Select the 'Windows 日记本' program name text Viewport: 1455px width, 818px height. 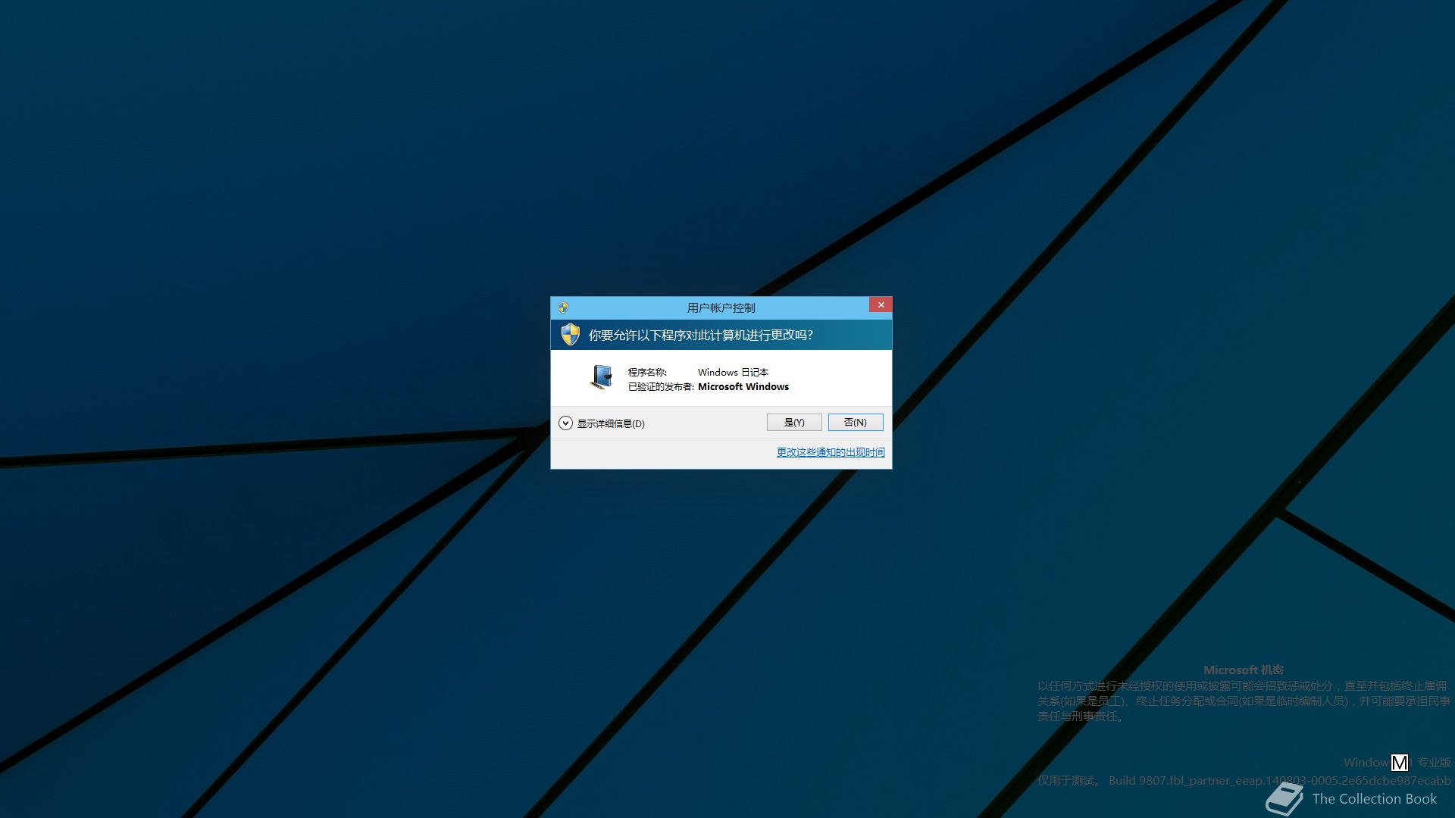(x=733, y=373)
